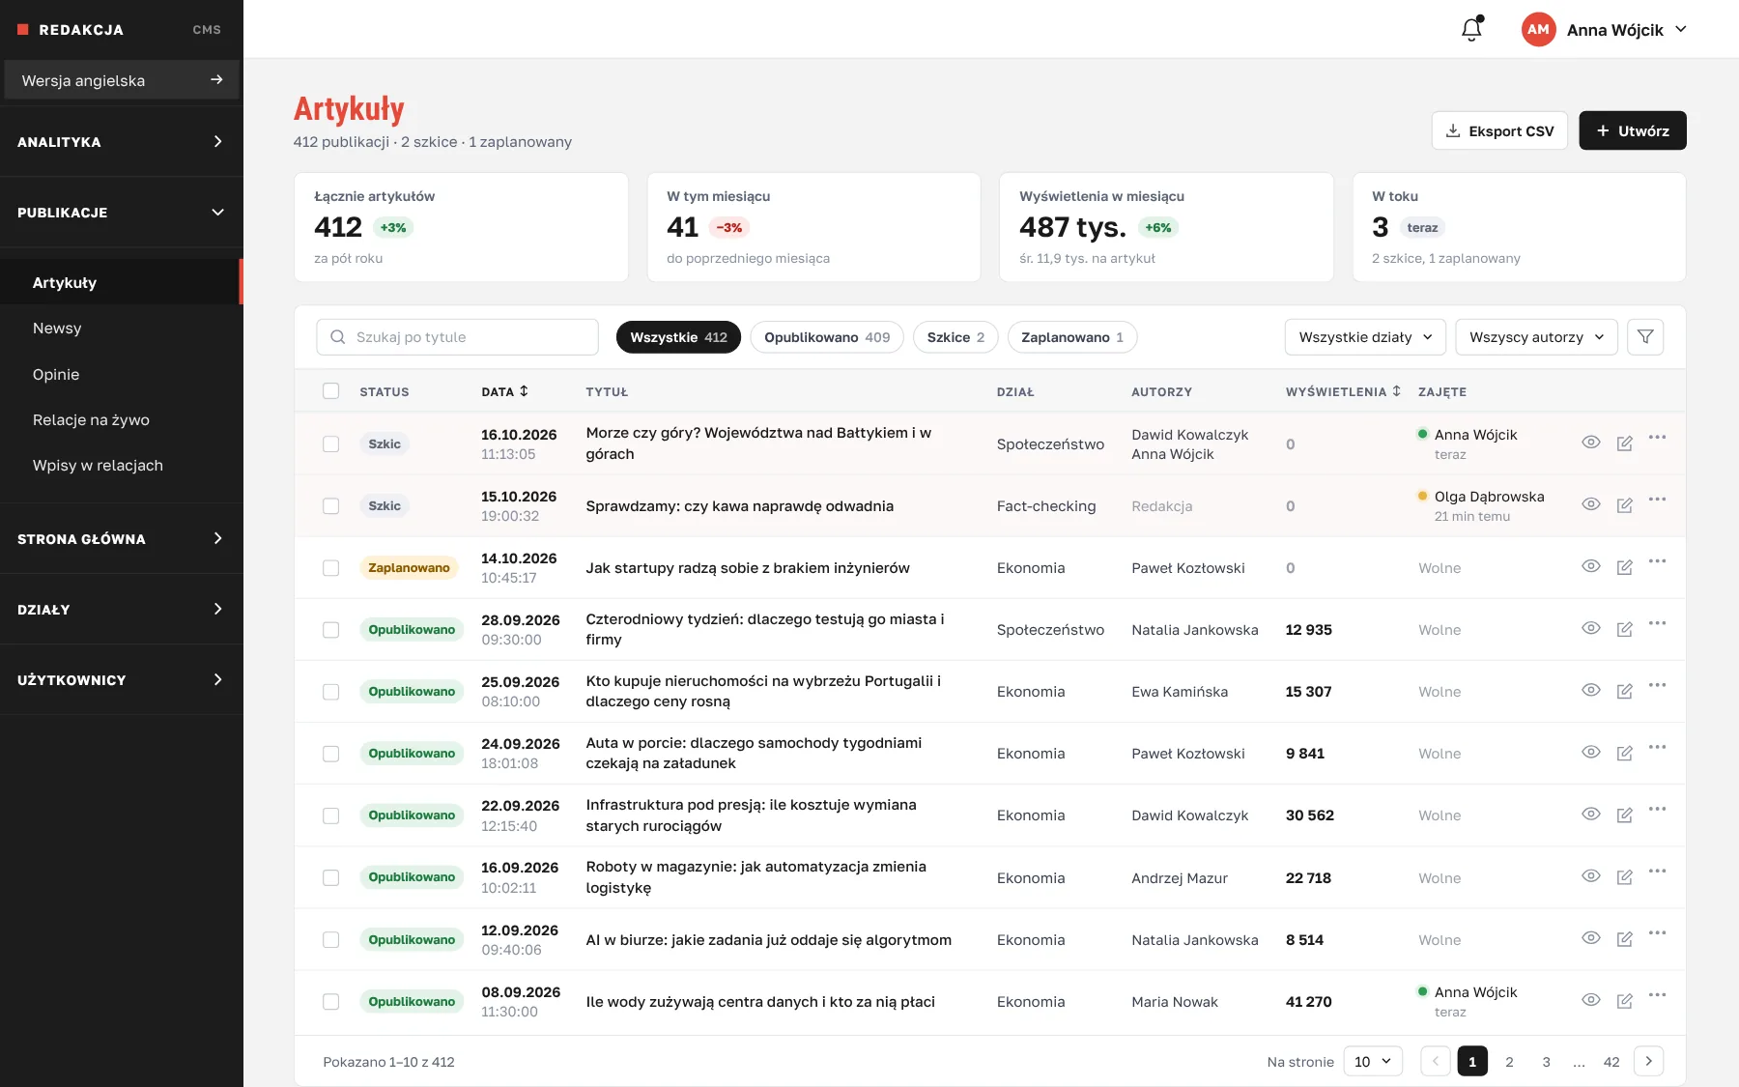The width and height of the screenshot is (1739, 1087).
Task: Open the 'Wszyscy autorzy' dropdown
Action: click(1536, 337)
